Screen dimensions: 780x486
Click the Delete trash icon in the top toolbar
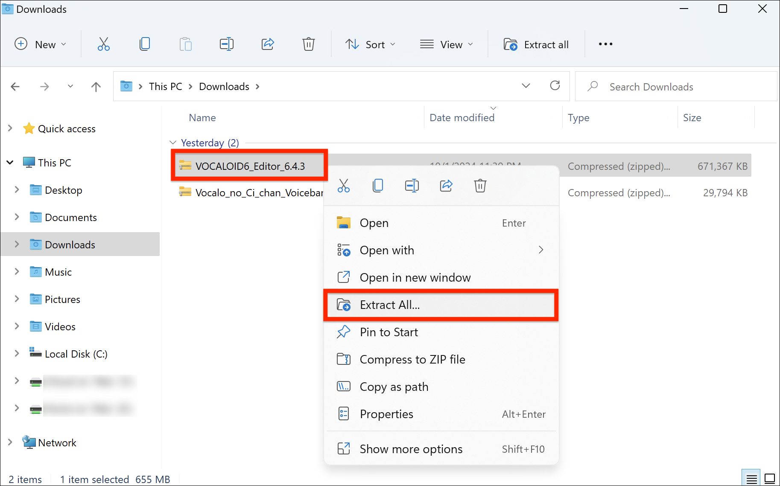coord(308,44)
